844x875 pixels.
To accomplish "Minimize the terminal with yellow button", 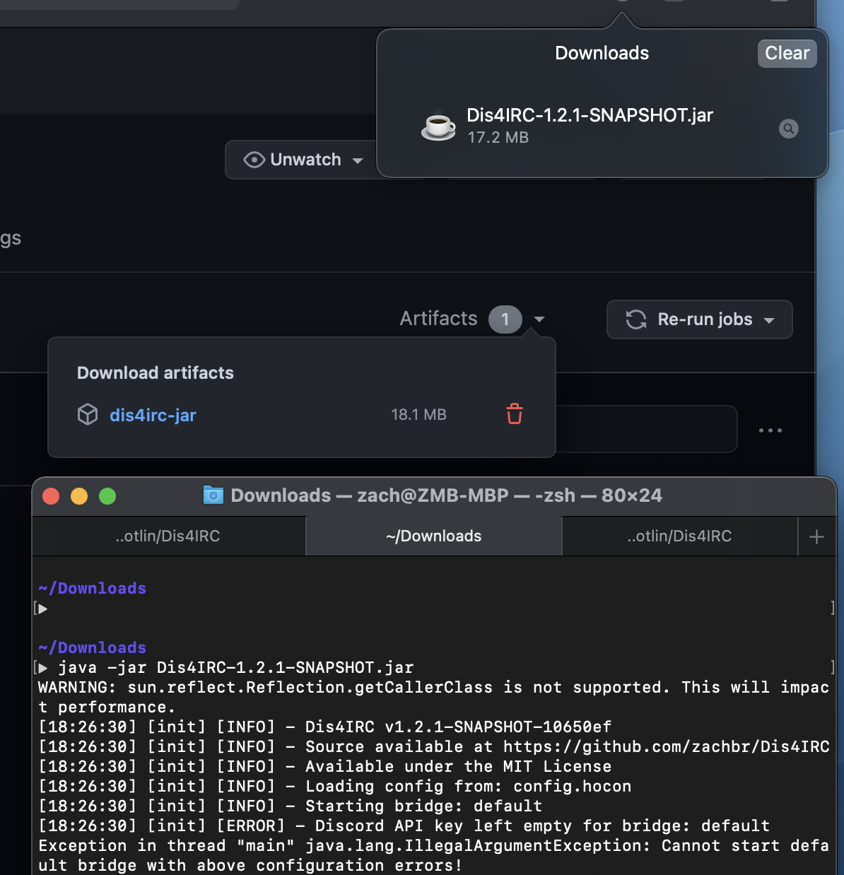I will pyautogui.click(x=79, y=496).
